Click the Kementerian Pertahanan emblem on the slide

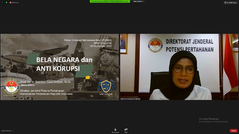12,87
